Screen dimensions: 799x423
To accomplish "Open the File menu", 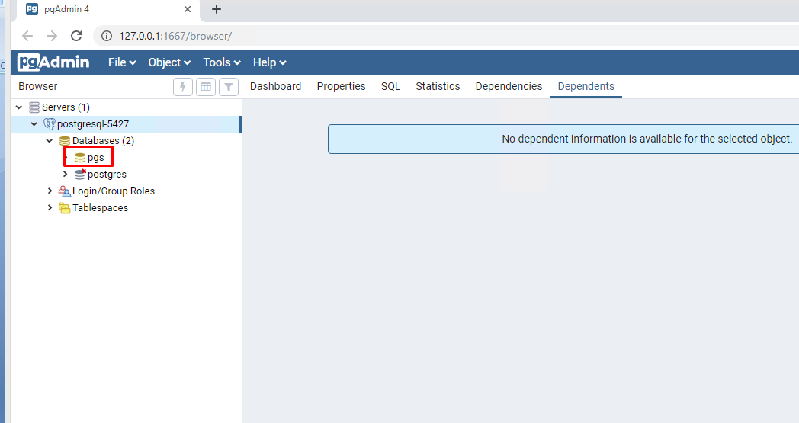I will point(122,62).
